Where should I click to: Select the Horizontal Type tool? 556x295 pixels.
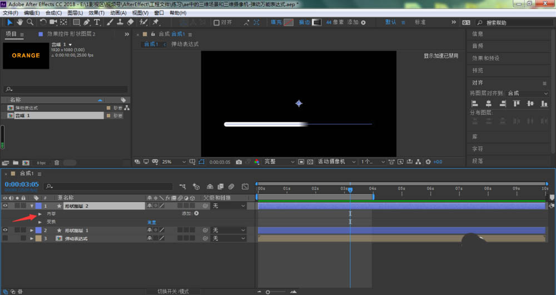coord(97,22)
